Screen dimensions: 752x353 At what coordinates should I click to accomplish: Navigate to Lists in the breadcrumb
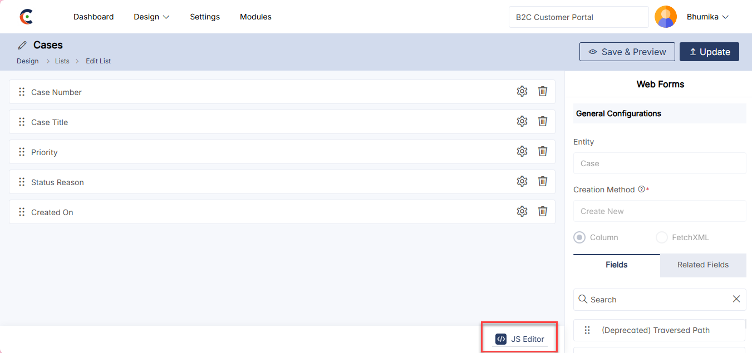(62, 61)
